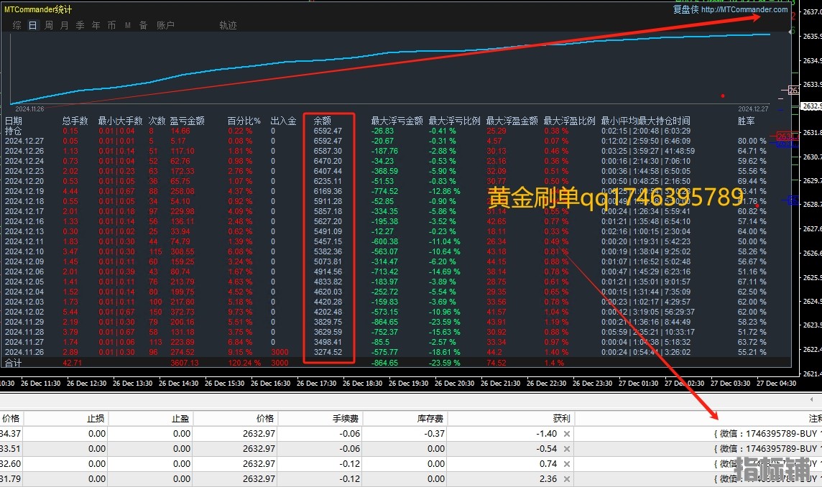822x487 pixels.
Task: Click the 胜率 win rate column header
Action: point(746,121)
